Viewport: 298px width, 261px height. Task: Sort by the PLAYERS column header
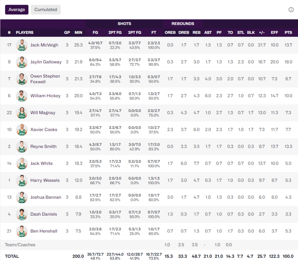25,33
